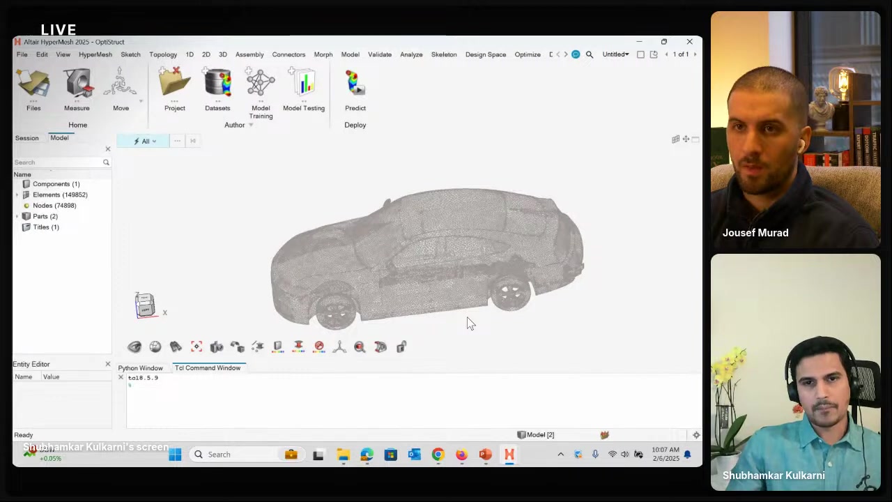Screen dimensions: 892x502
Task: Click the model browser Search field
Action: coord(57,162)
